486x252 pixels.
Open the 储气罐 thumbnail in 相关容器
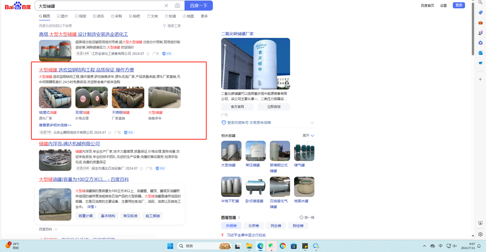tap(304, 151)
